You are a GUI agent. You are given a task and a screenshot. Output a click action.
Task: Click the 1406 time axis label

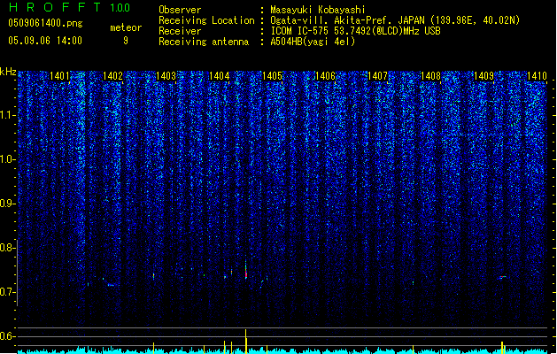[325, 76]
